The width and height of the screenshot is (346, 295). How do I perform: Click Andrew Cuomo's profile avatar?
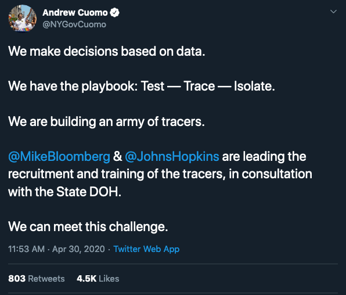pyautogui.click(x=22, y=19)
